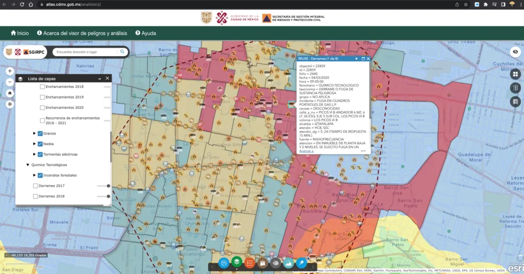Open the gray palette widget
Screen dimensions: 524x274
[276, 263]
